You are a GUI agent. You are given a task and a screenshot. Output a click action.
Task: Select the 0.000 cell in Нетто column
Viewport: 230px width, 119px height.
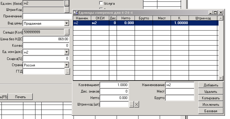point(126,23)
